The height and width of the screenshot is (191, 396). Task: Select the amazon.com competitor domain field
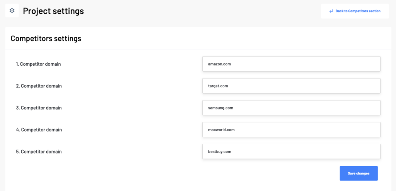pyautogui.click(x=291, y=64)
